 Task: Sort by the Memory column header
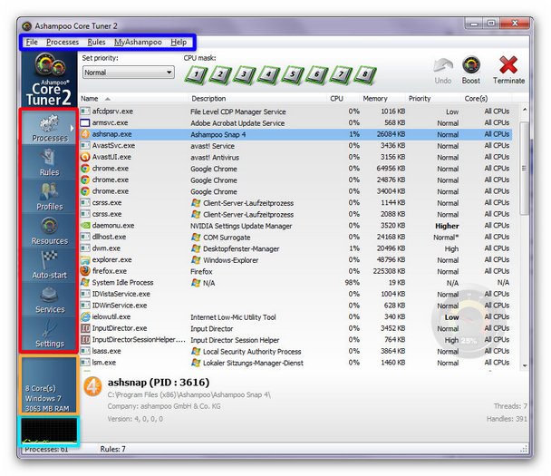tap(382, 99)
